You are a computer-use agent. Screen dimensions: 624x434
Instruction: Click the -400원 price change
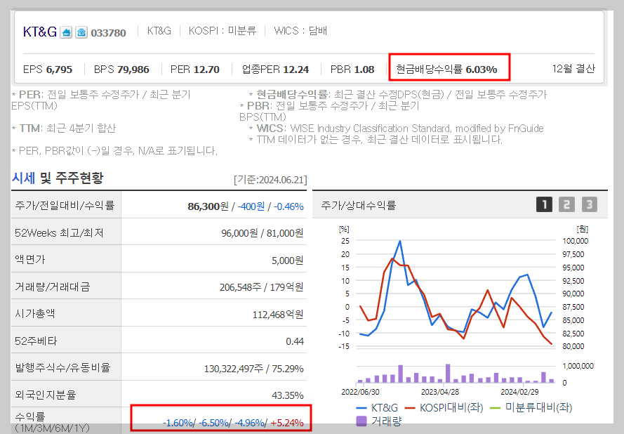[x=251, y=206]
